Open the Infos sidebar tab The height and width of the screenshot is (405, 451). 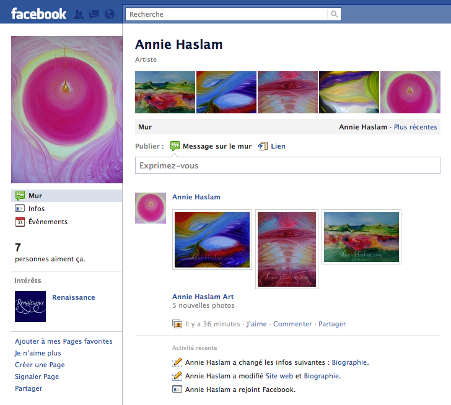click(x=37, y=209)
